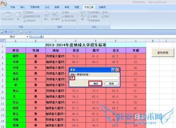Screen dimensions: 176x128
Task: Click the 英语 header cell
Action: [76, 50]
